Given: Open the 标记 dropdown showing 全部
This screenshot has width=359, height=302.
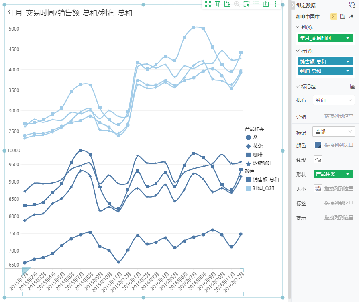Looking at the screenshot, I should coord(334,132).
